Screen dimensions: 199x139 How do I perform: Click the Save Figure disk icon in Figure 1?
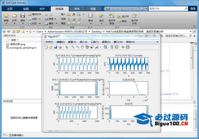[x=55, y=47]
